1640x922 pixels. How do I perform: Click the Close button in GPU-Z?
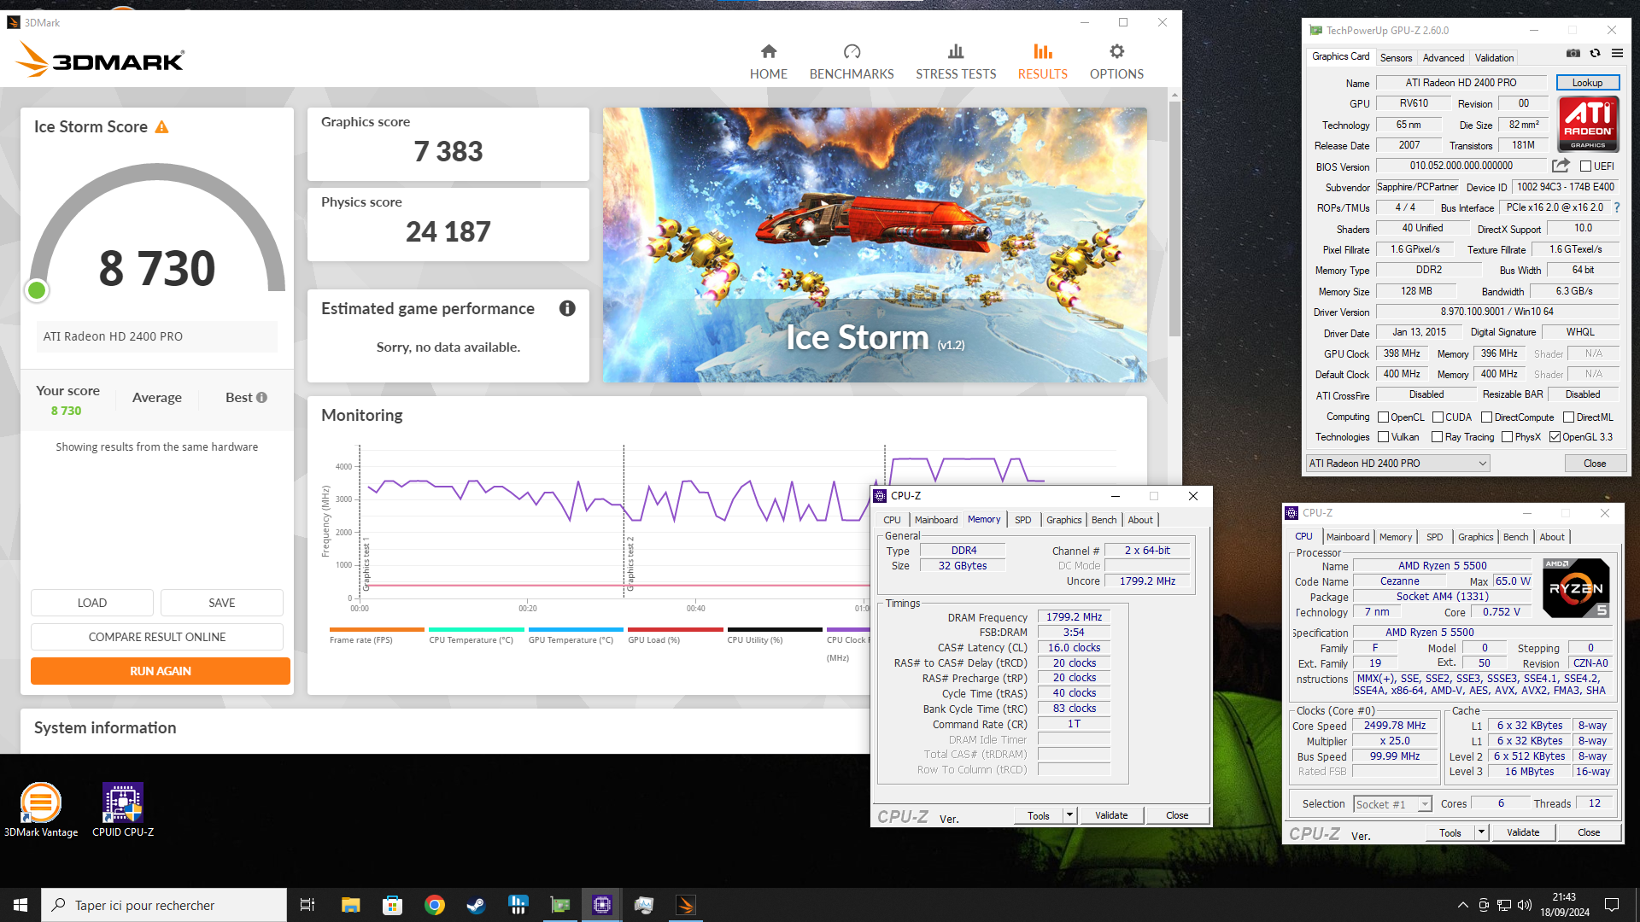pyautogui.click(x=1595, y=464)
